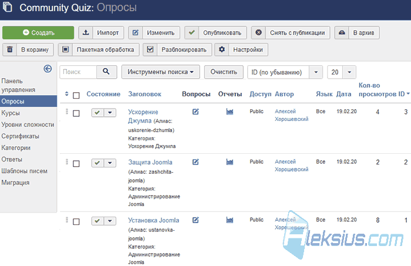Sort by Состояние column header
Image resolution: width=411 pixels, height=266 pixels.
pyautogui.click(x=103, y=94)
